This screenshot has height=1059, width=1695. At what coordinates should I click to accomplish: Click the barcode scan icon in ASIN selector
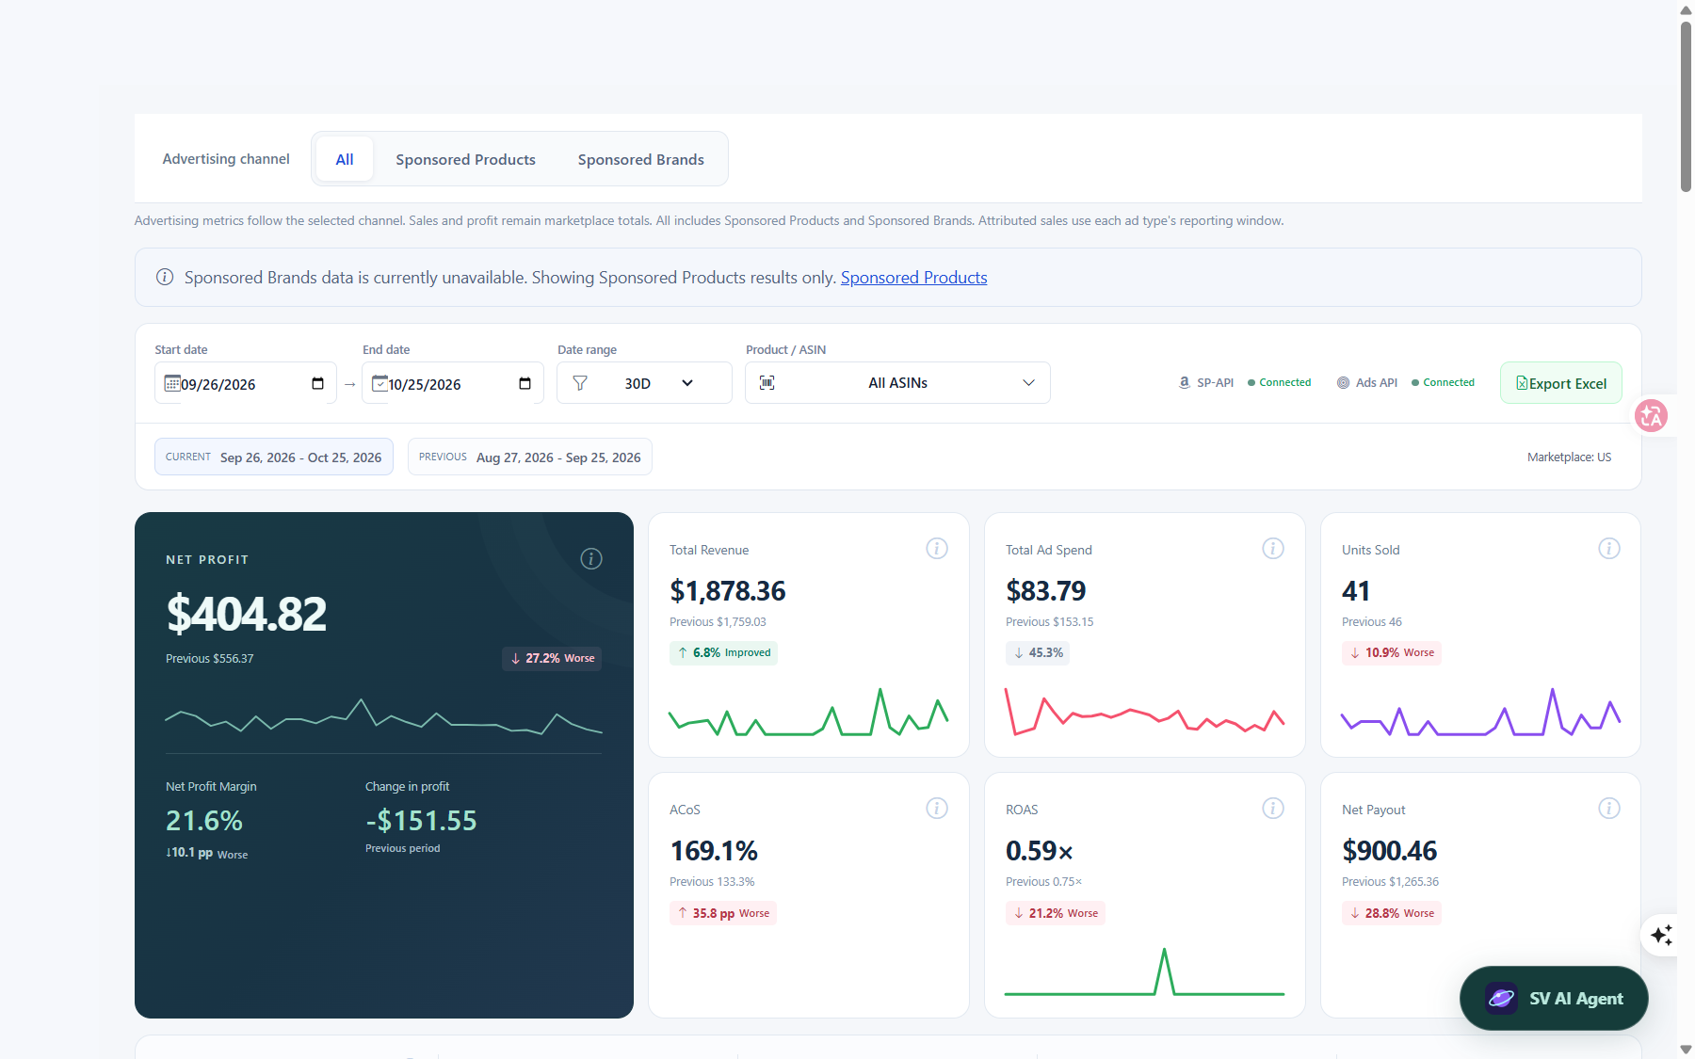click(x=767, y=382)
